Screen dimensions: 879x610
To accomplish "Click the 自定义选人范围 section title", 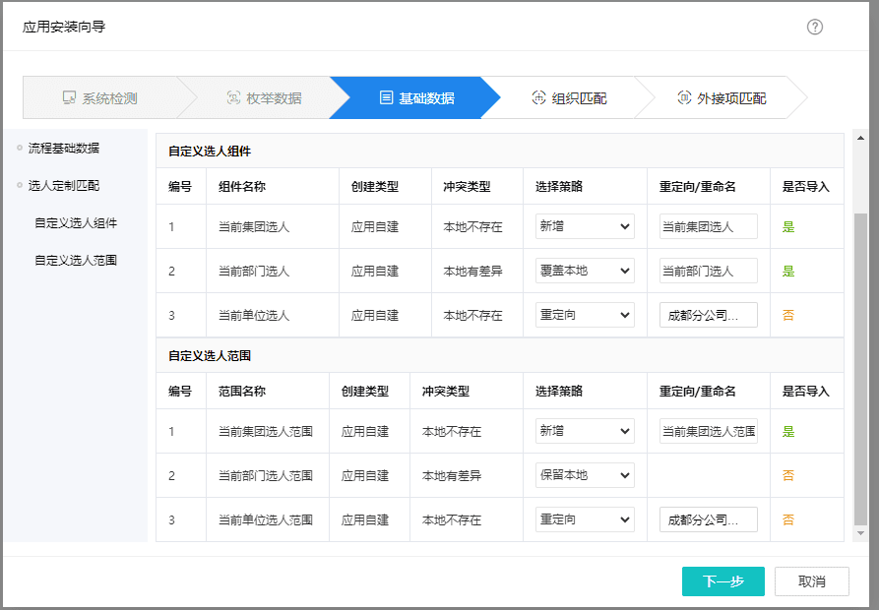I will 210,356.
